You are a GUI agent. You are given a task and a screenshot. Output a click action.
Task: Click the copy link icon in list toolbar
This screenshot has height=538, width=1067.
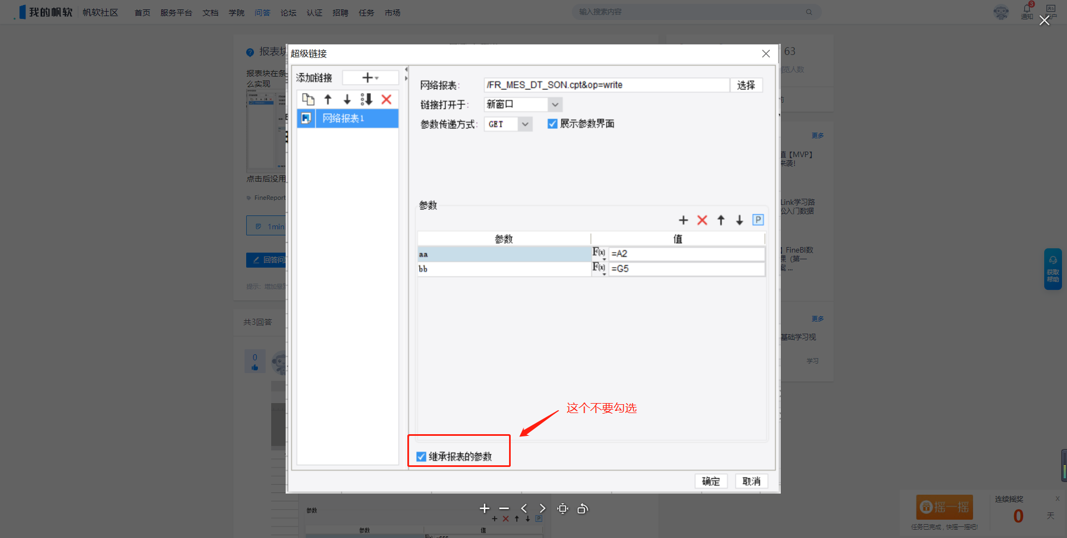(308, 99)
